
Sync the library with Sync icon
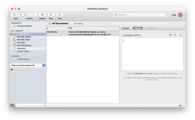[x=51, y=15]
